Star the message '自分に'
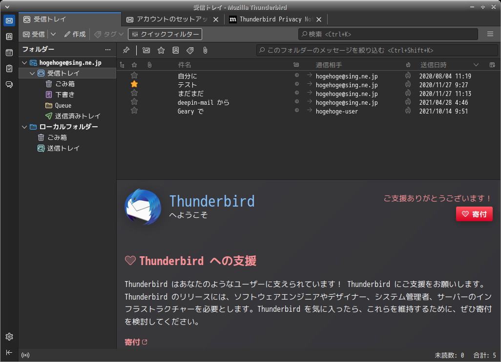This screenshot has width=501, height=362. [134, 76]
